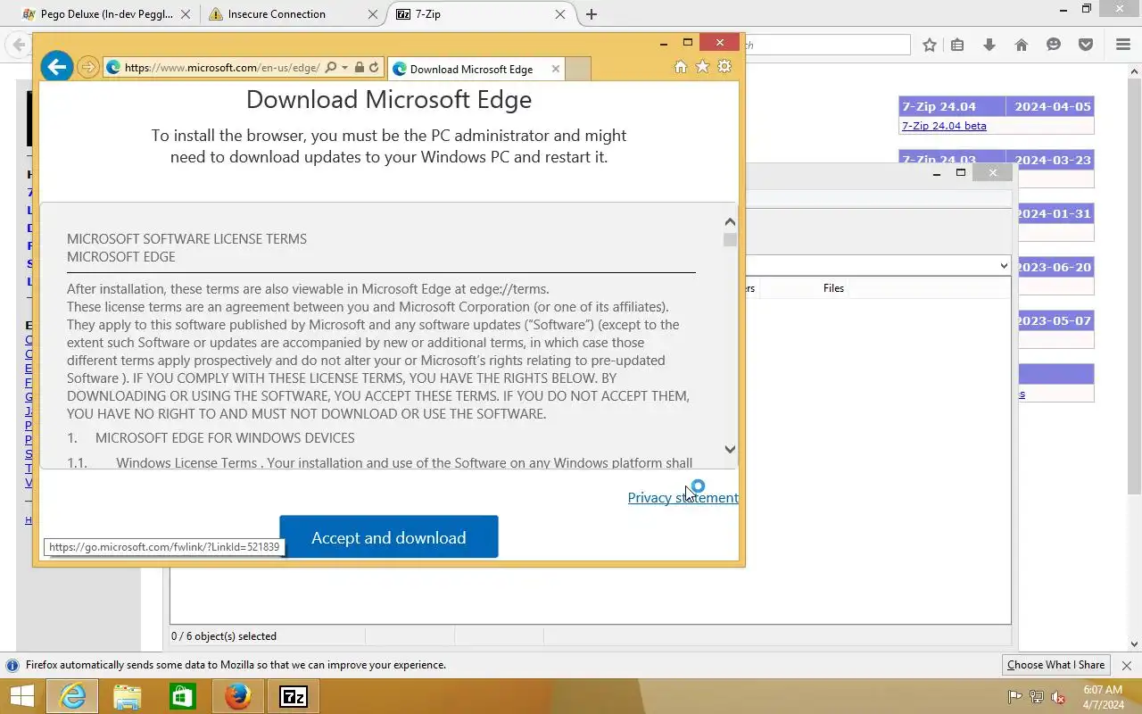Open the 7-Zip window path dropdown
Viewport: 1142px width, 714px height.
coord(1003,265)
